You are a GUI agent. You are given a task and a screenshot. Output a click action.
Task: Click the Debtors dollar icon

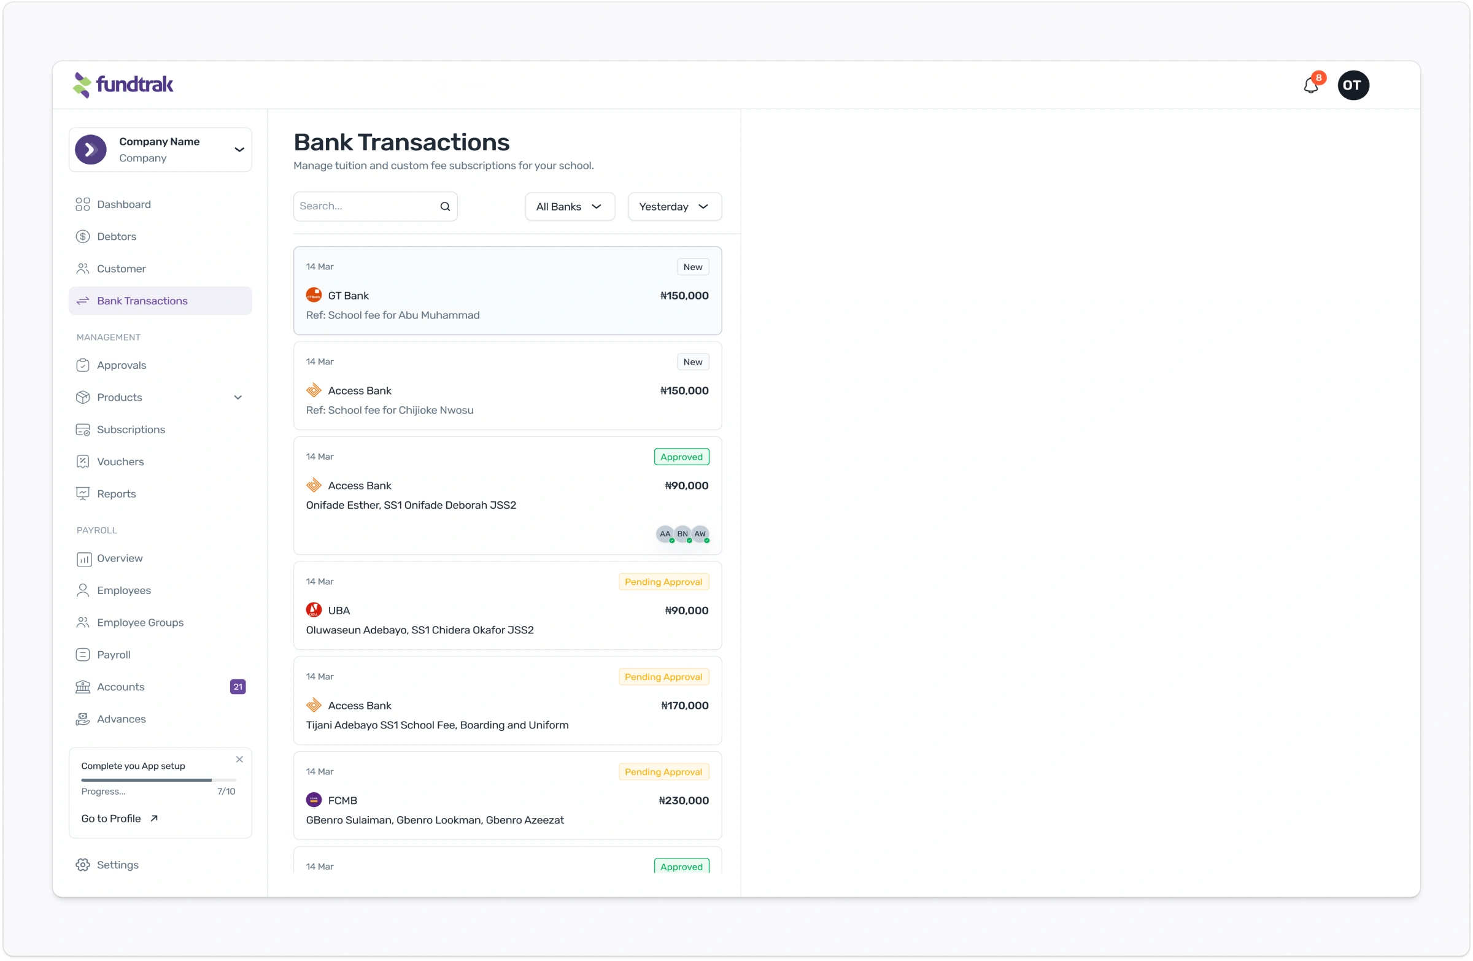(x=83, y=236)
